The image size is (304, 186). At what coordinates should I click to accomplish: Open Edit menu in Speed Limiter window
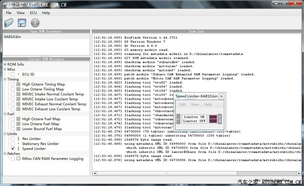(182, 104)
